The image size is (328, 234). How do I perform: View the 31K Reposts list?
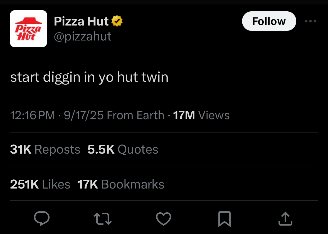pos(45,150)
